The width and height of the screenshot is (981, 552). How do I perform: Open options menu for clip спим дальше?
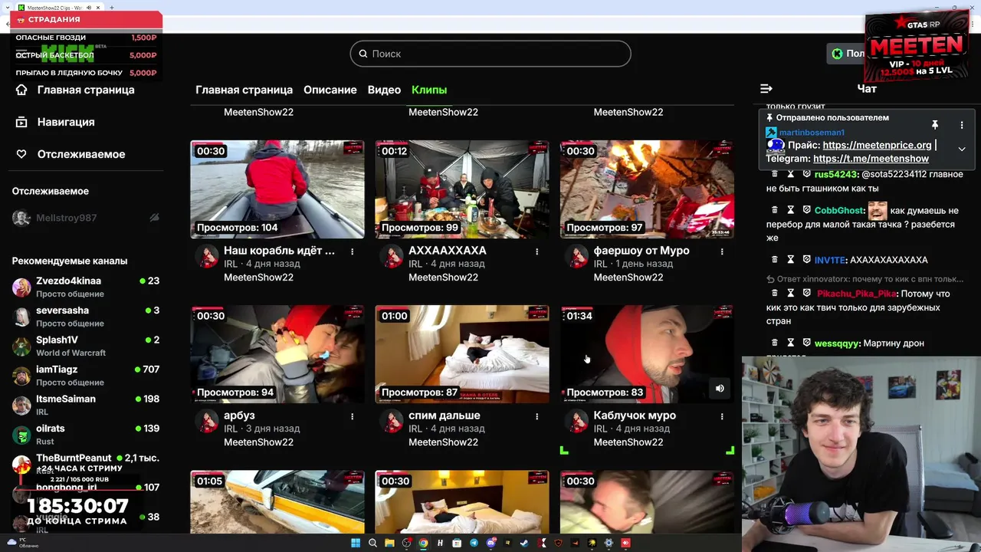(x=537, y=416)
